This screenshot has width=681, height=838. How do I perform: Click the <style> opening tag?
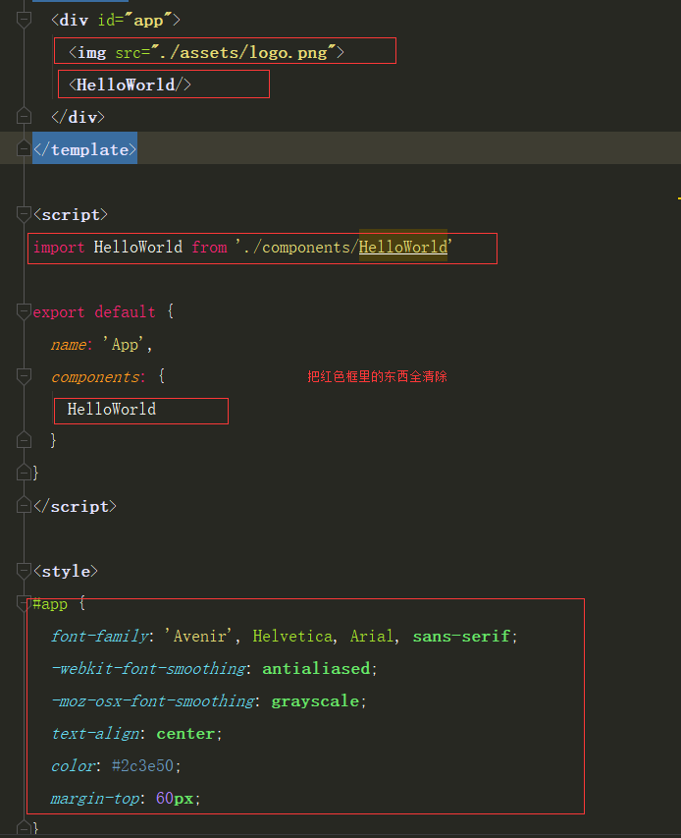point(66,572)
